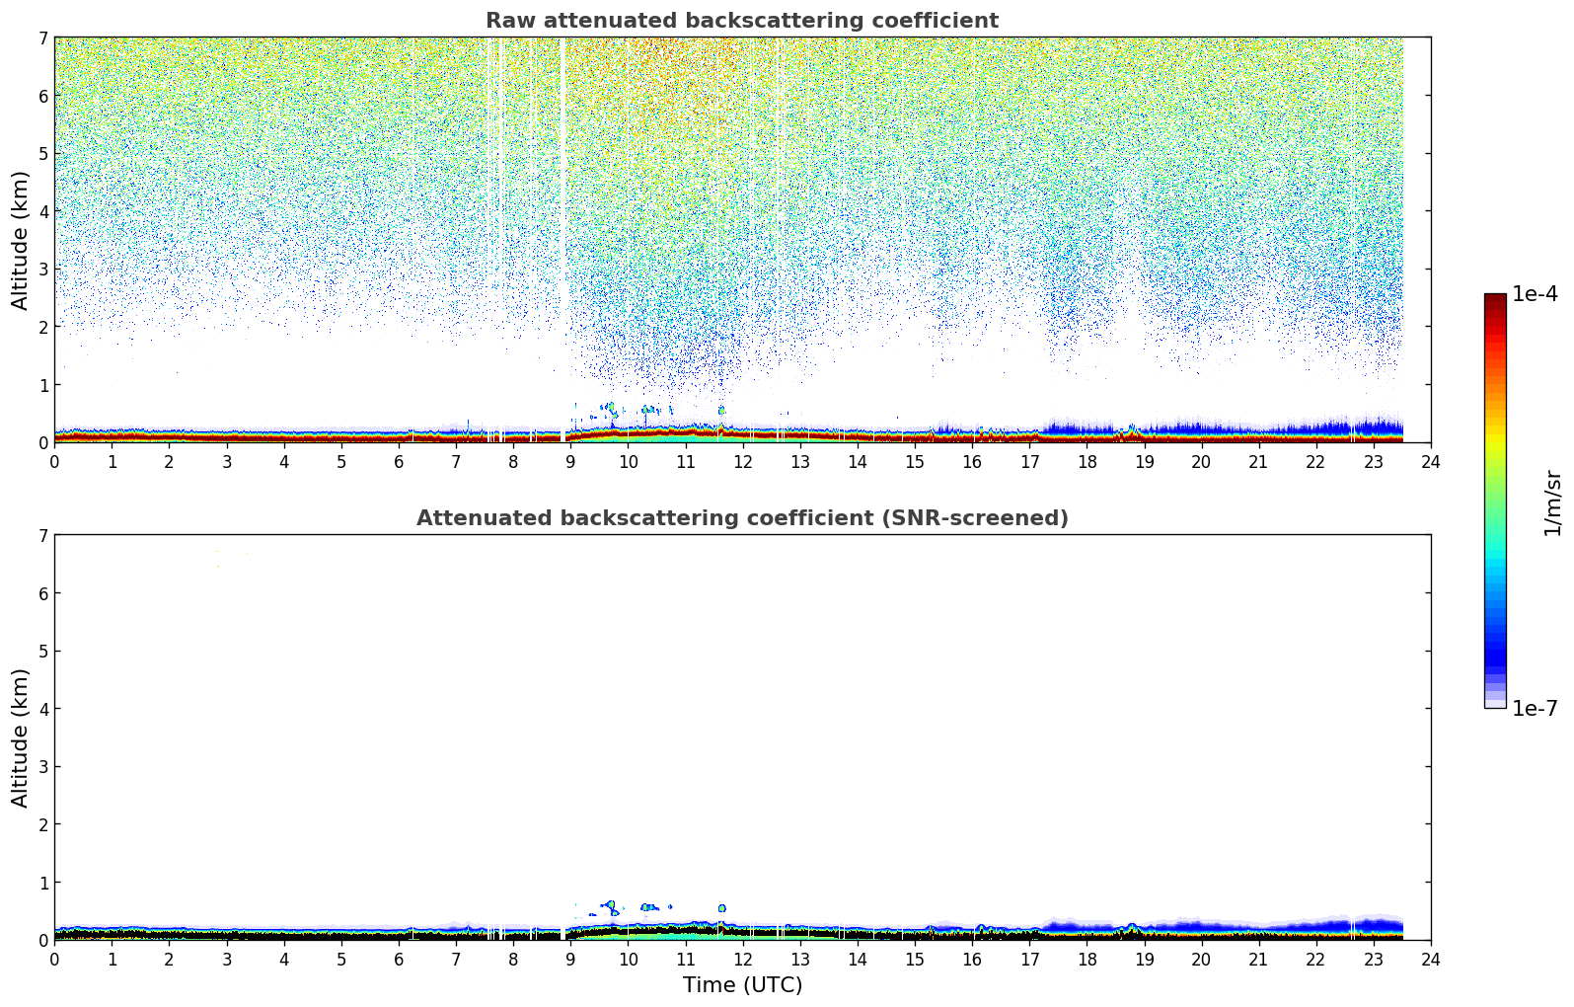The height and width of the screenshot is (1007, 1574).
Task: Click the "1e-7" colorbar minimum label
Action: (1535, 709)
